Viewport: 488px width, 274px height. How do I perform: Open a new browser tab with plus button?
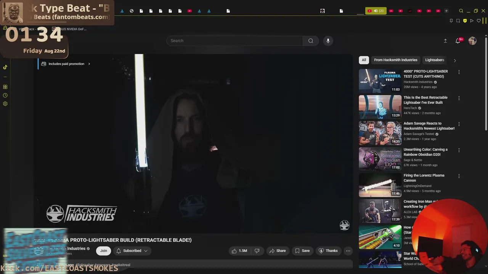[446, 11]
